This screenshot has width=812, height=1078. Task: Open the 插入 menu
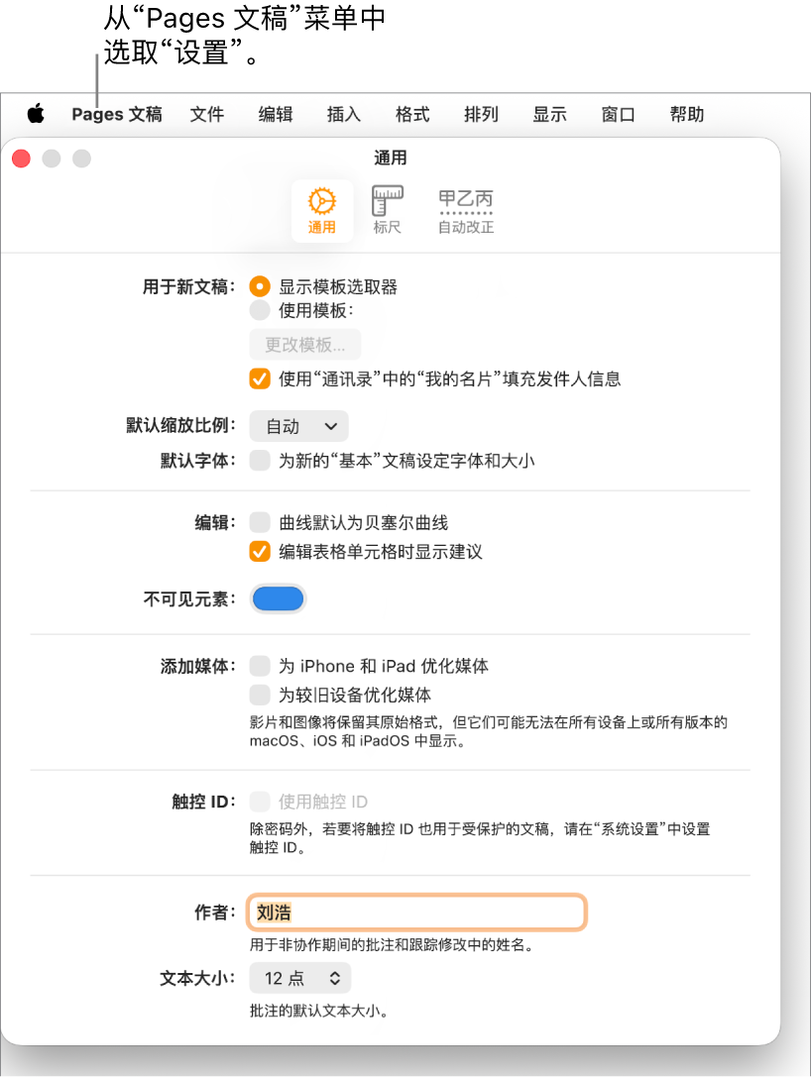coord(343,114)
